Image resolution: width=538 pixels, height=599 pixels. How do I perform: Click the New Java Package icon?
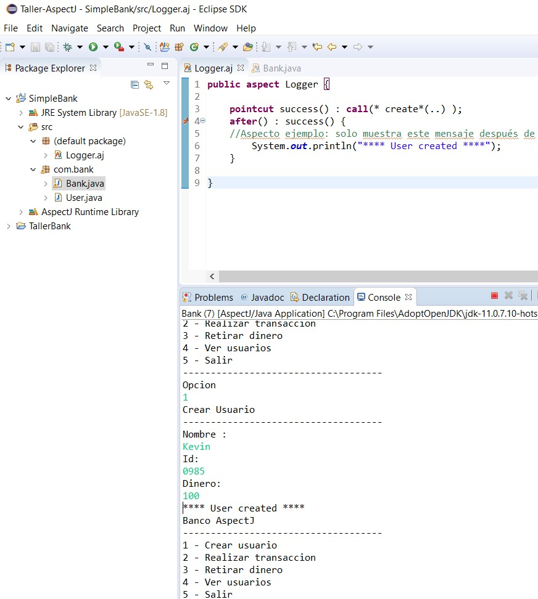pyautogui.click(x=179, y=47)
